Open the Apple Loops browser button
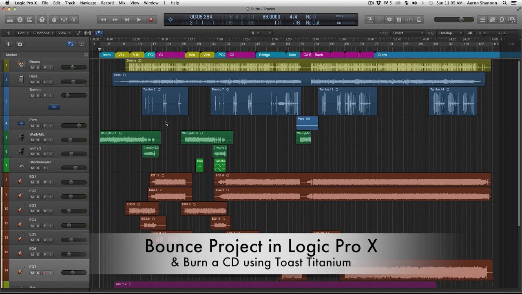Screen dimensions: 522x294 [x=502, y=20]
